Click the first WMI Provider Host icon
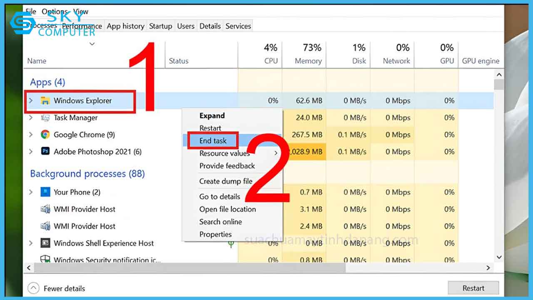533x300 pixels. (x=45, y=209)
